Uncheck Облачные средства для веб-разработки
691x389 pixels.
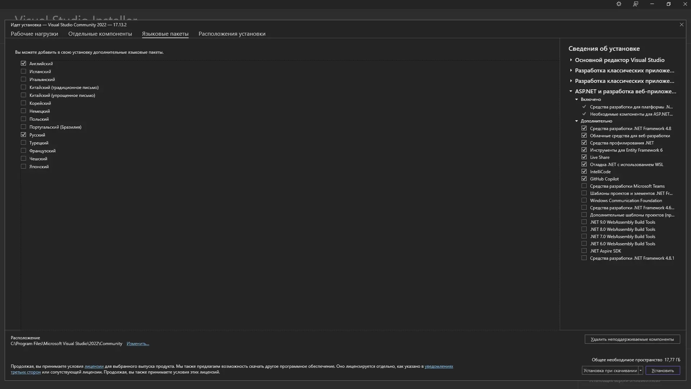584,135
